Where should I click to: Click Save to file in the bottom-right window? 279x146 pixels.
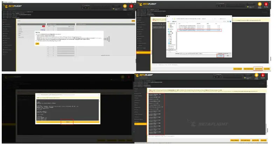(x=264, y=140)
